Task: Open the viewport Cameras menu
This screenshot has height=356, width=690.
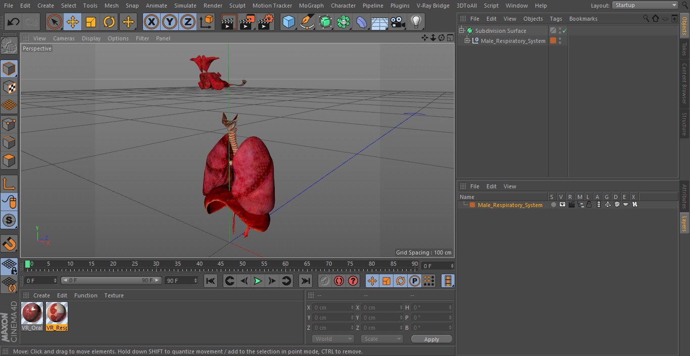Action: (x=64, y=38)
